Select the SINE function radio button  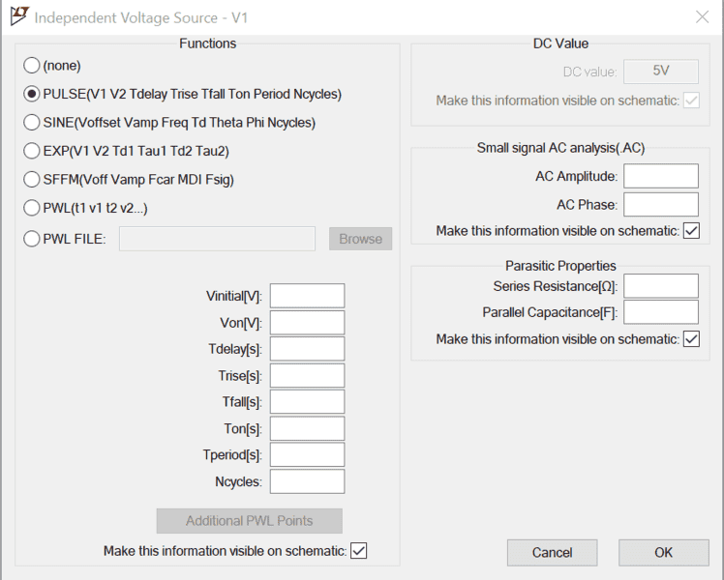[x=32, y=123]
